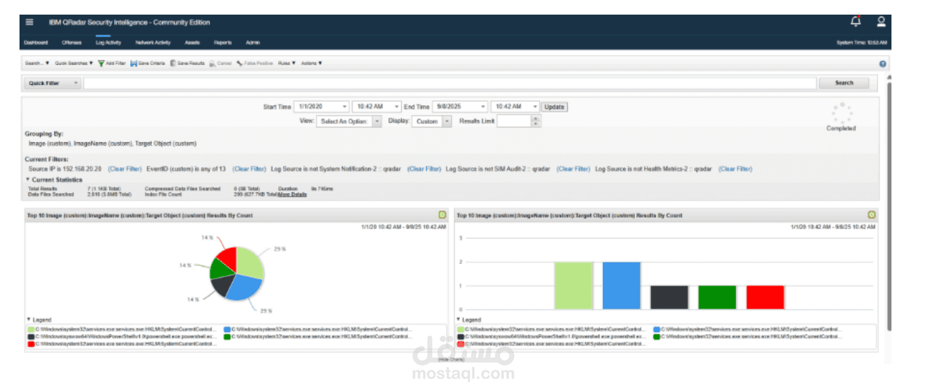This screenshot has width=927, height=390.
Task: Click the Search button
Action: pos(844,83)
